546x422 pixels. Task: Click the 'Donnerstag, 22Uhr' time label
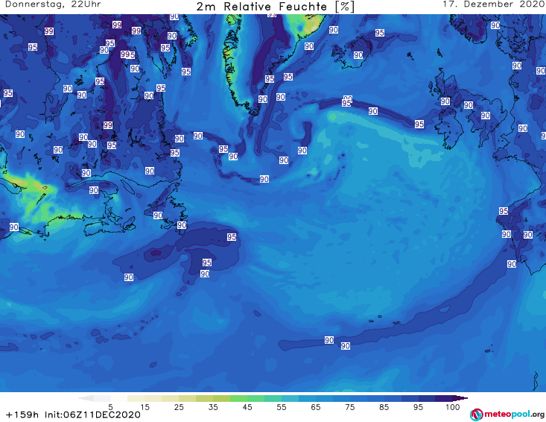pos(54,4)
